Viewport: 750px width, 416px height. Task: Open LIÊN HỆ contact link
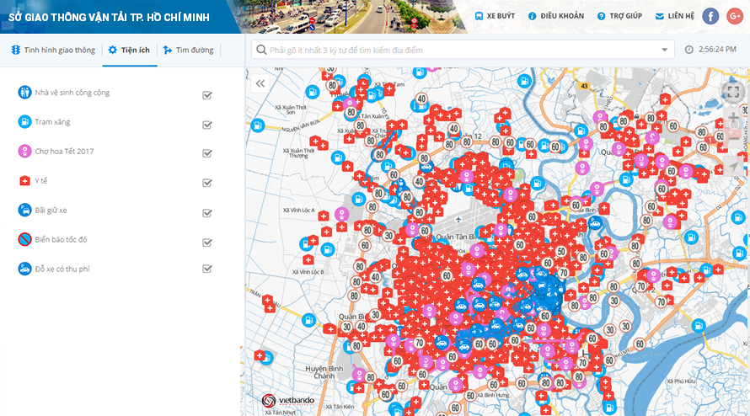(x=674, y=16)
